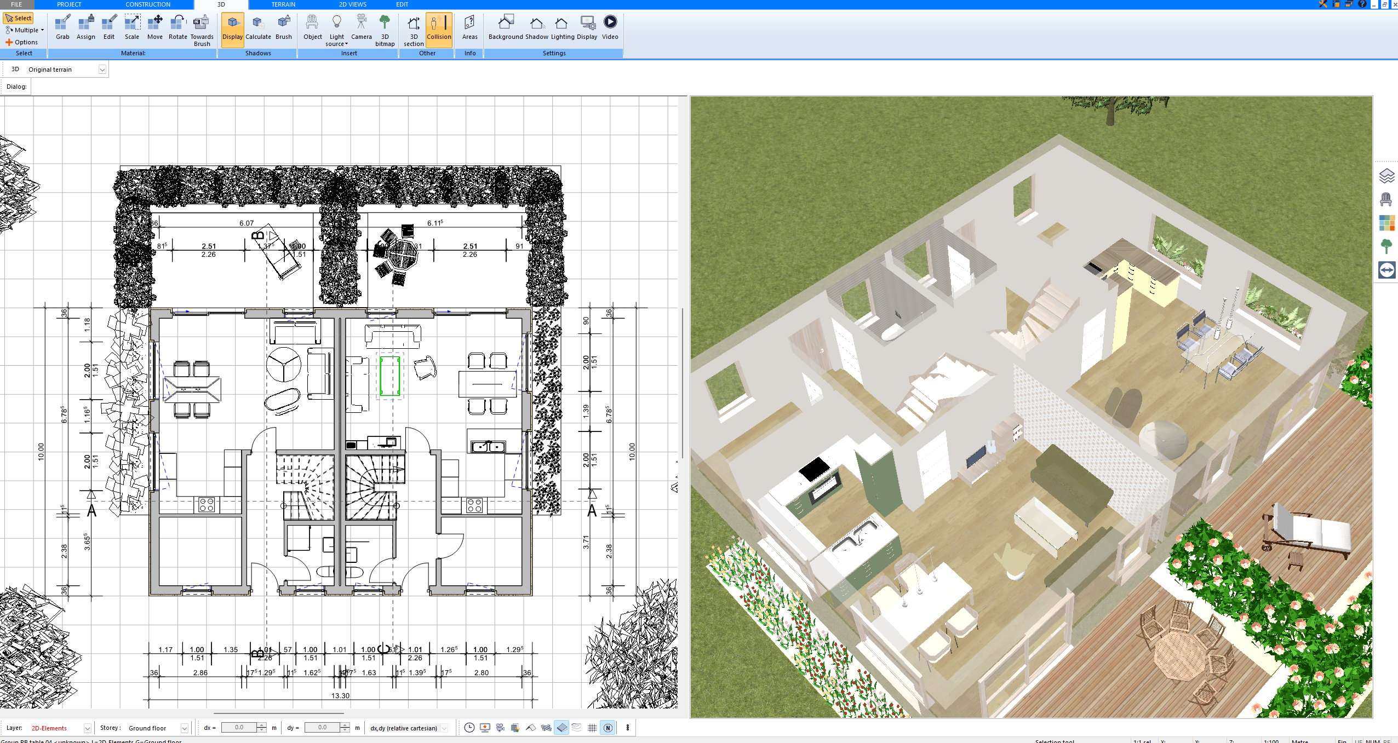Click the Assign material icon
Screen dimensions: 1398x743
85,27
